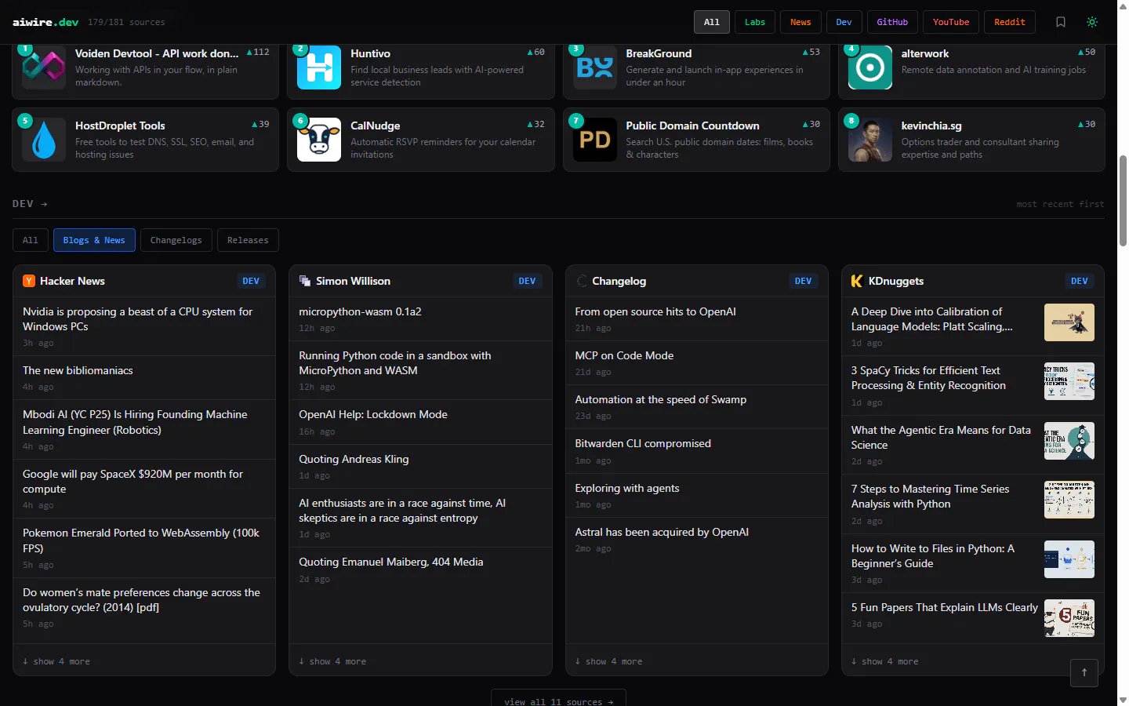The image size is (1129, 706).
Task: Open Write to Files in Python thumbnail
Action: click(1069, 559)
